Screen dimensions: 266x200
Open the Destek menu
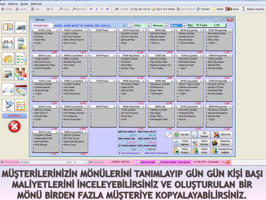pyautogui.click(x=24, y=3)
